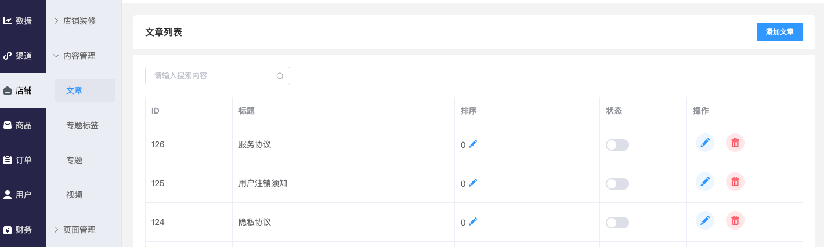This screenshot has height=247, width=824.
Task: Go to 商品 in the main sidebar
Action: tap(23, 125)
